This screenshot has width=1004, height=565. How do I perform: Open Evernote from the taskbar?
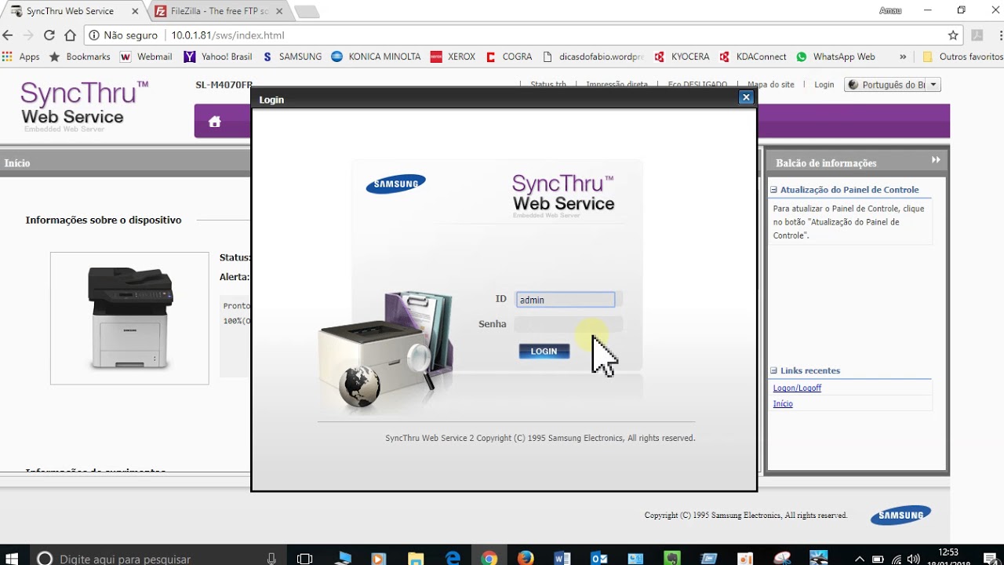[671, 558]
